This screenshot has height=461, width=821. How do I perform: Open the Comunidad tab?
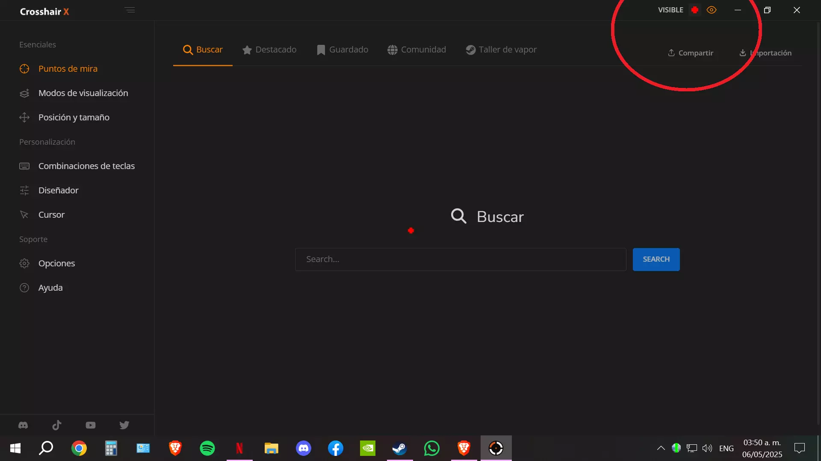click(x=417, y=50)
